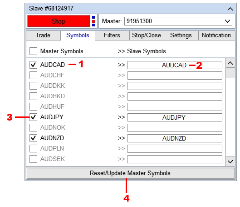Click the >> arrows next to AUDCAD
This screenshot has width=240, height=207.
click(x=122, y=65)
